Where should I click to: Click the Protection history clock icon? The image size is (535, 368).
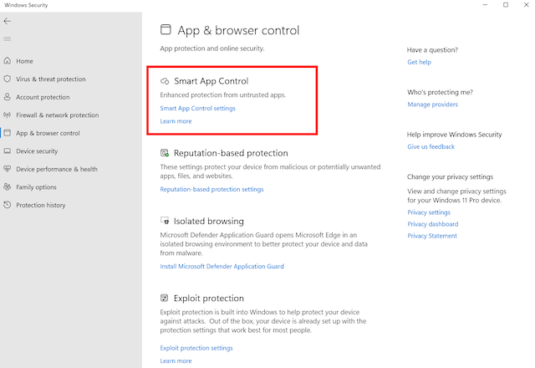coord(8,205)
